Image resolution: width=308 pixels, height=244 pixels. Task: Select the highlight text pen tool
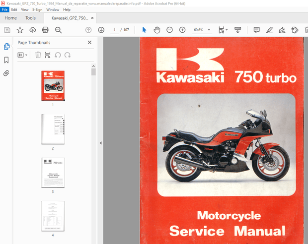pyautogui.click(x=269, y=30)
